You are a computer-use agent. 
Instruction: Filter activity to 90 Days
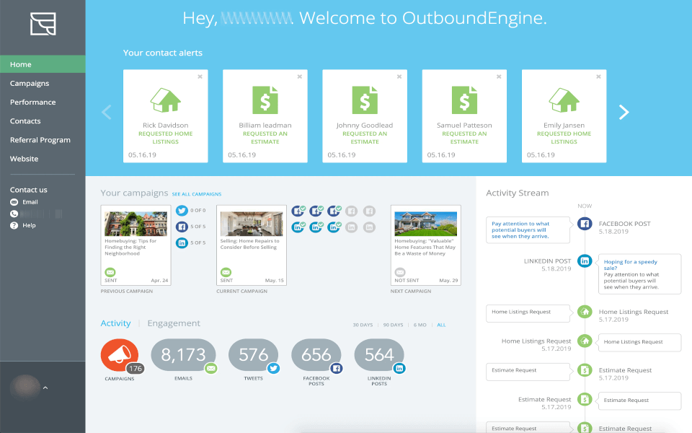pos(393,325)
